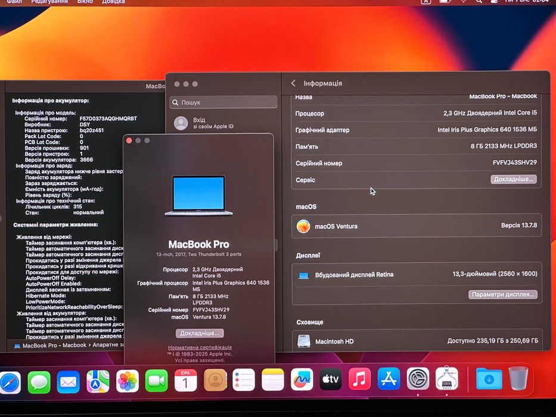Viewport: 556px width, 417px height.
Task: Click the Версія 13.7.8 value
Action: point(519,225)
